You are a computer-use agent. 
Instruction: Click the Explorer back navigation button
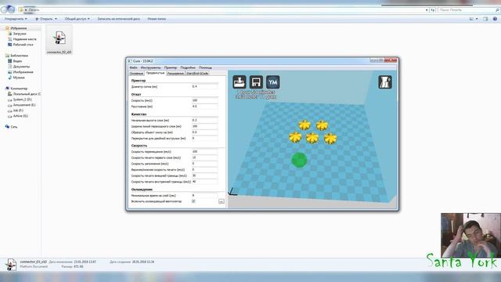coord(4,9)
